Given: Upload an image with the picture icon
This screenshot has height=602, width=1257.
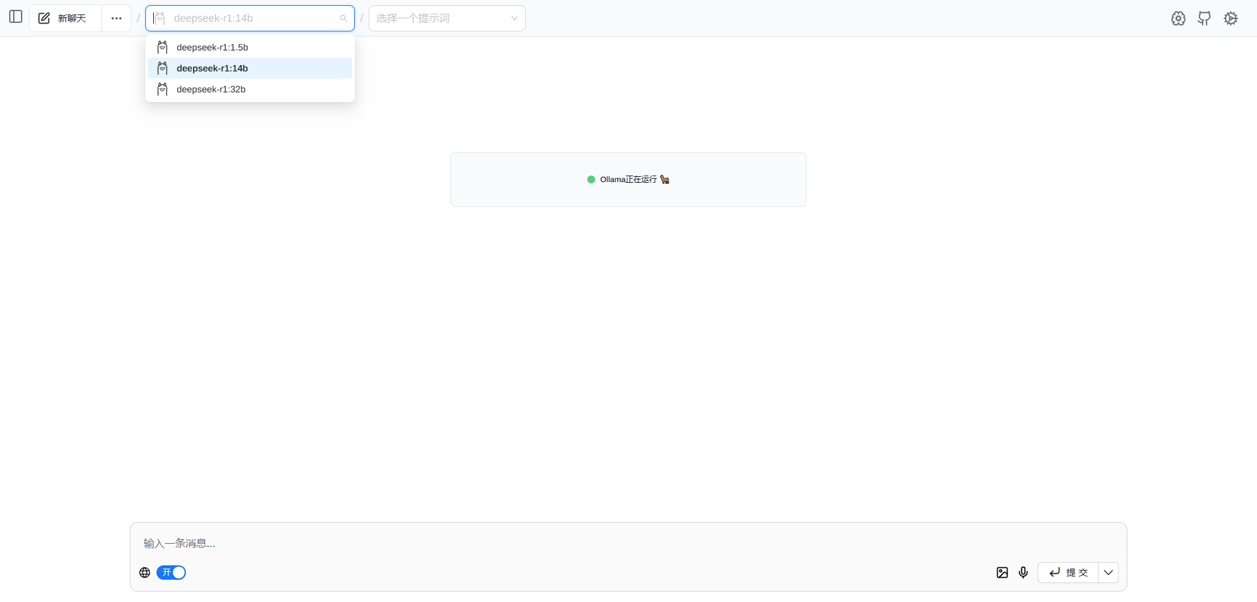Looking at the screenshot, I should 1002,573.
